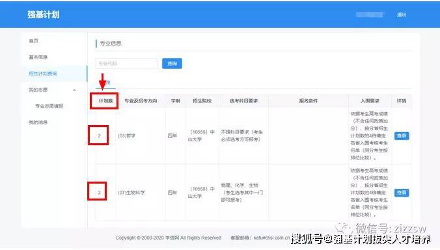Click the (03)哲学 major cell
Screen dimensions: 440x250
[126, 136]
